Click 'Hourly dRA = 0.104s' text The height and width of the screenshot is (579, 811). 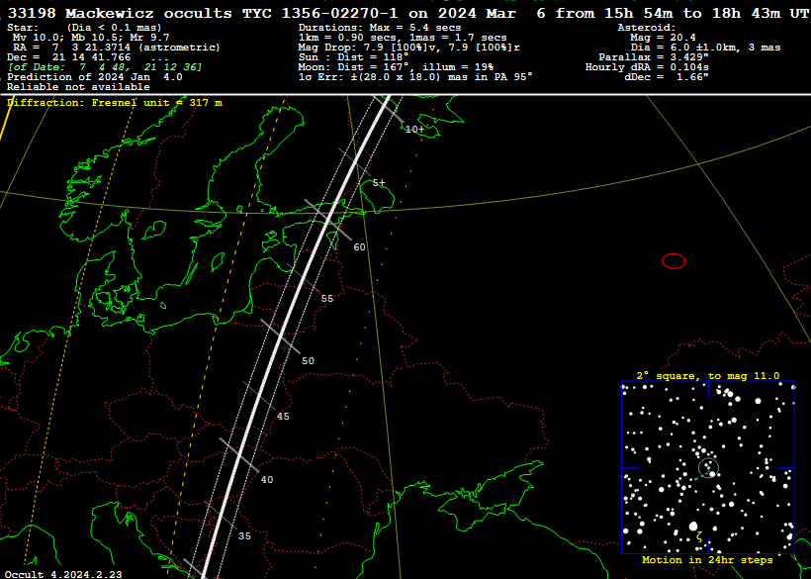[647, 66]
